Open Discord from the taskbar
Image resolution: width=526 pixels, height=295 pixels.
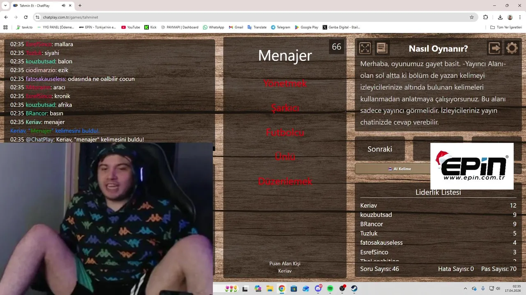tap(318, 288)
